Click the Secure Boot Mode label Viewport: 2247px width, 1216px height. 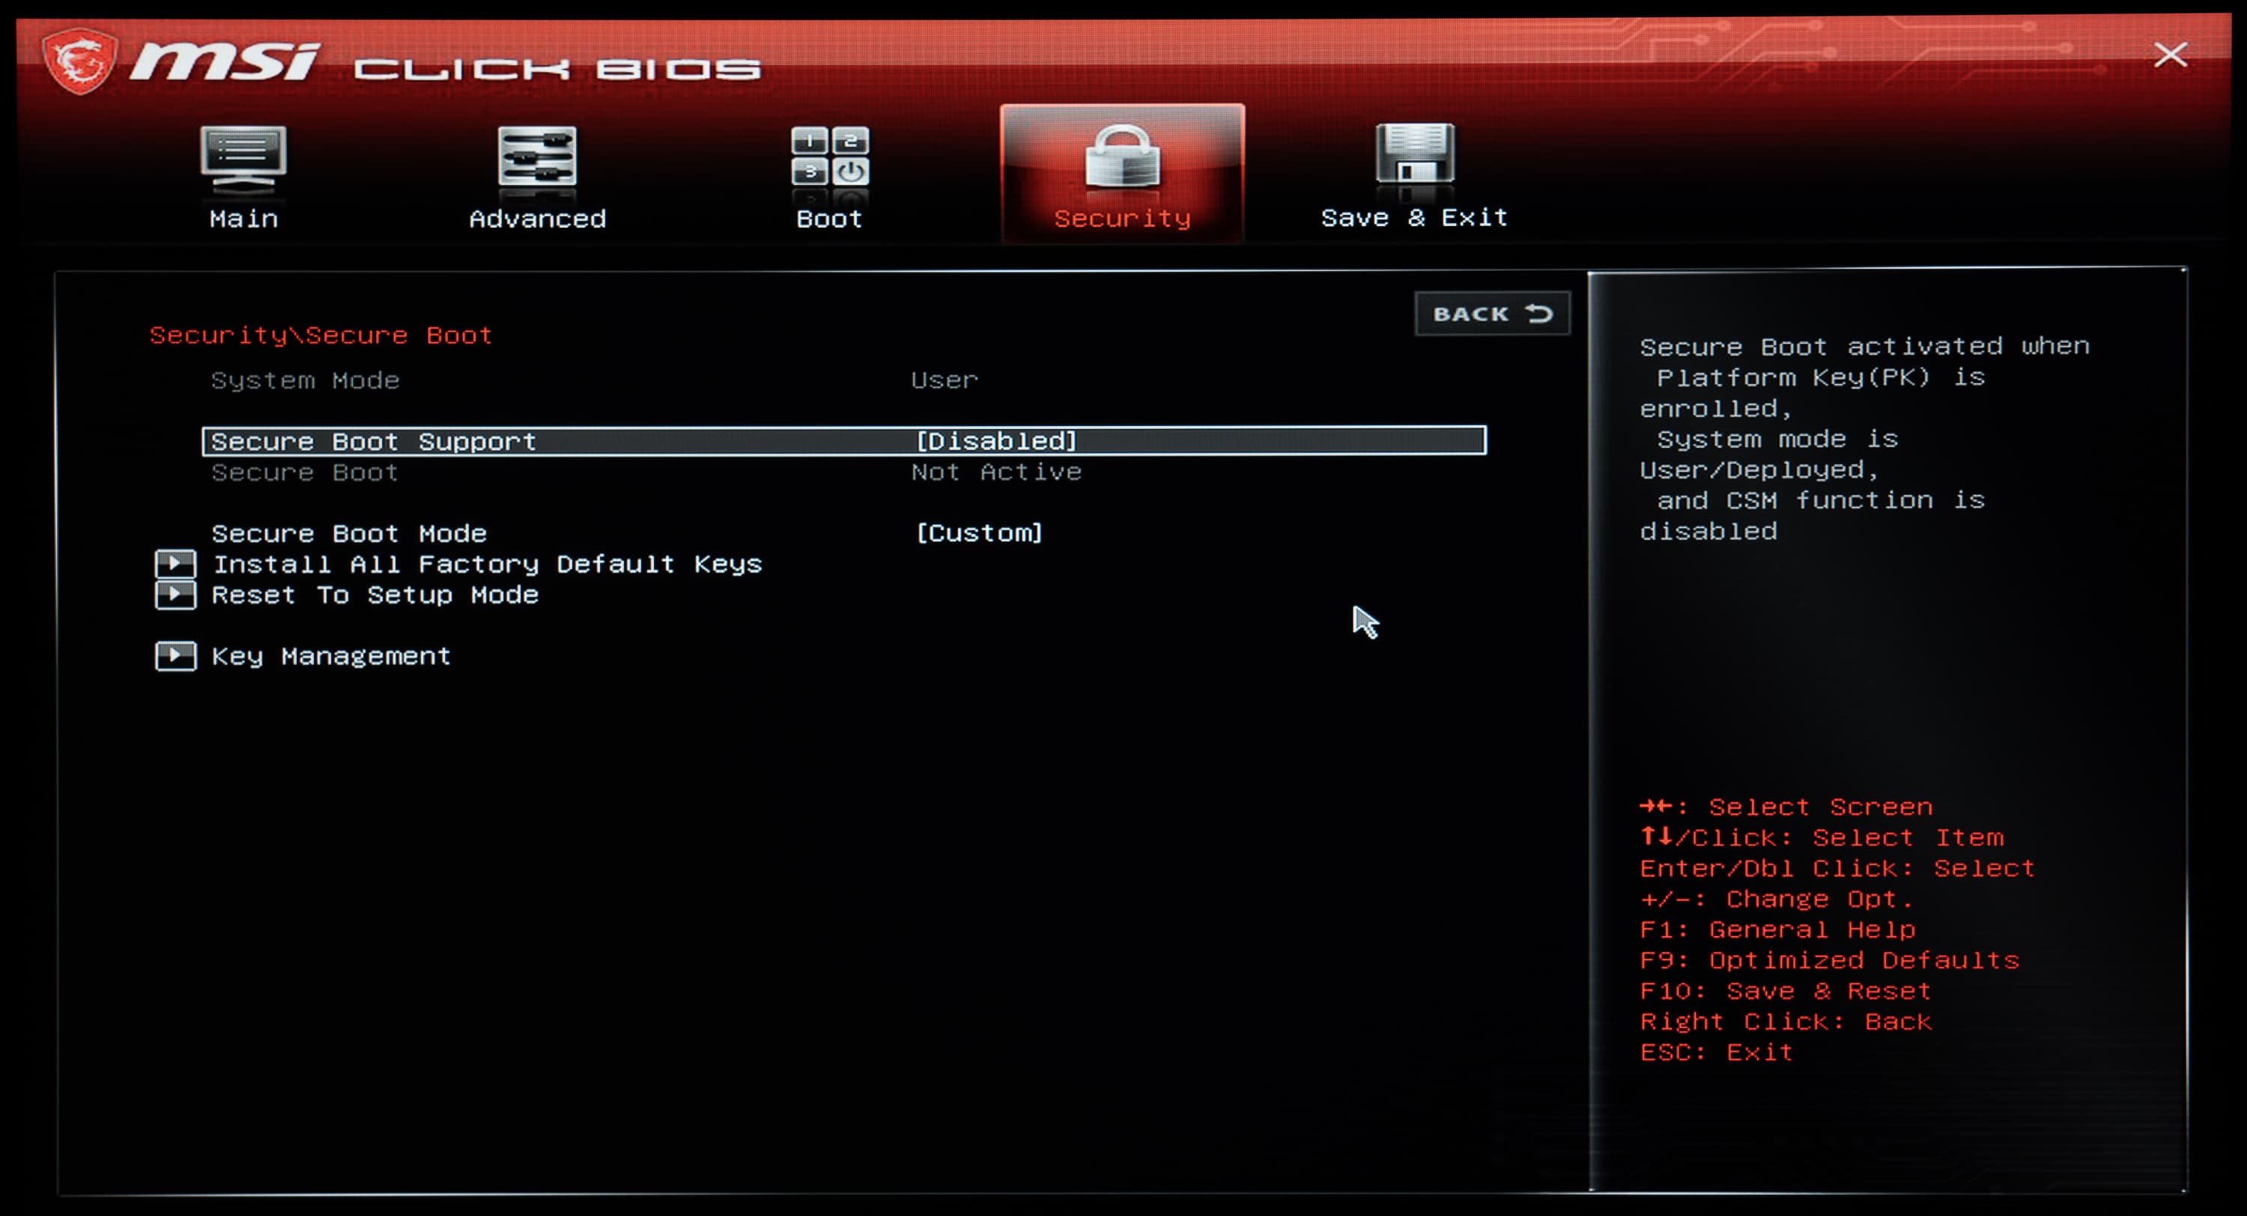click(349, 533)
